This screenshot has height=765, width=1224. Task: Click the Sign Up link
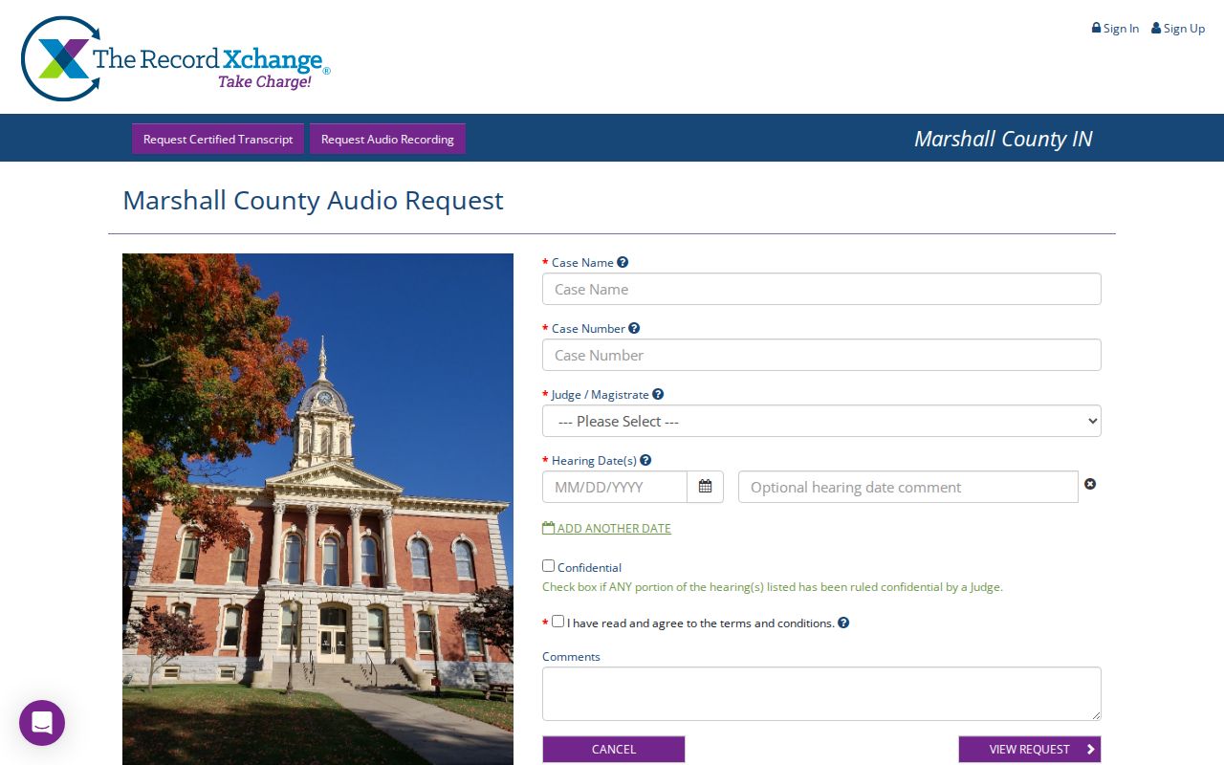pyautogui.click(x=1178, y=29)
